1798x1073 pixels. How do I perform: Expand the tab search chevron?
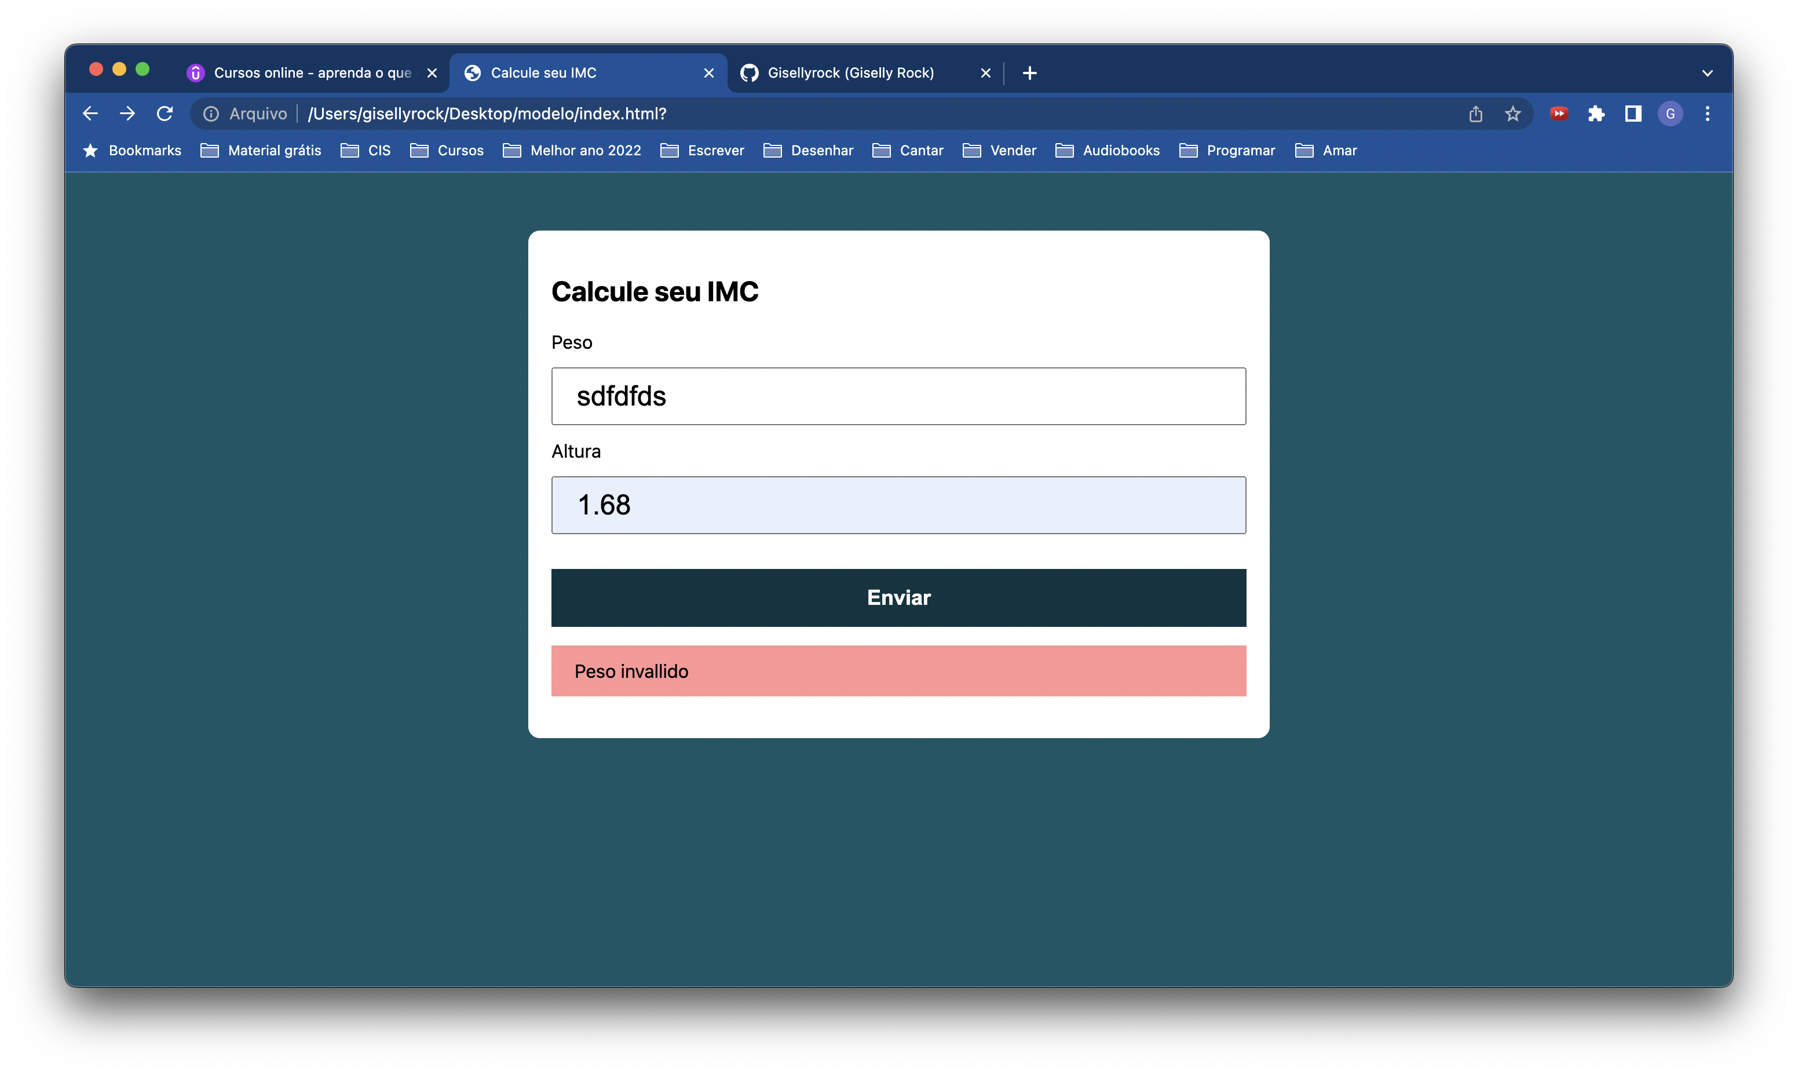coord(1708,73)
